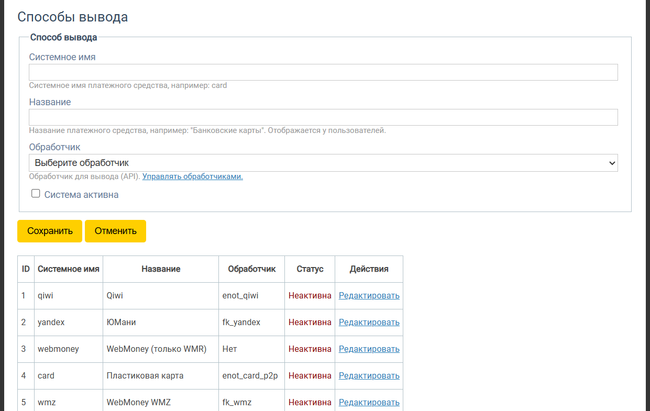Click the Пластиковая карта name cell
The width and height of the screenshot is (650, 411).
pyautogui.click(x=145, y=375)
